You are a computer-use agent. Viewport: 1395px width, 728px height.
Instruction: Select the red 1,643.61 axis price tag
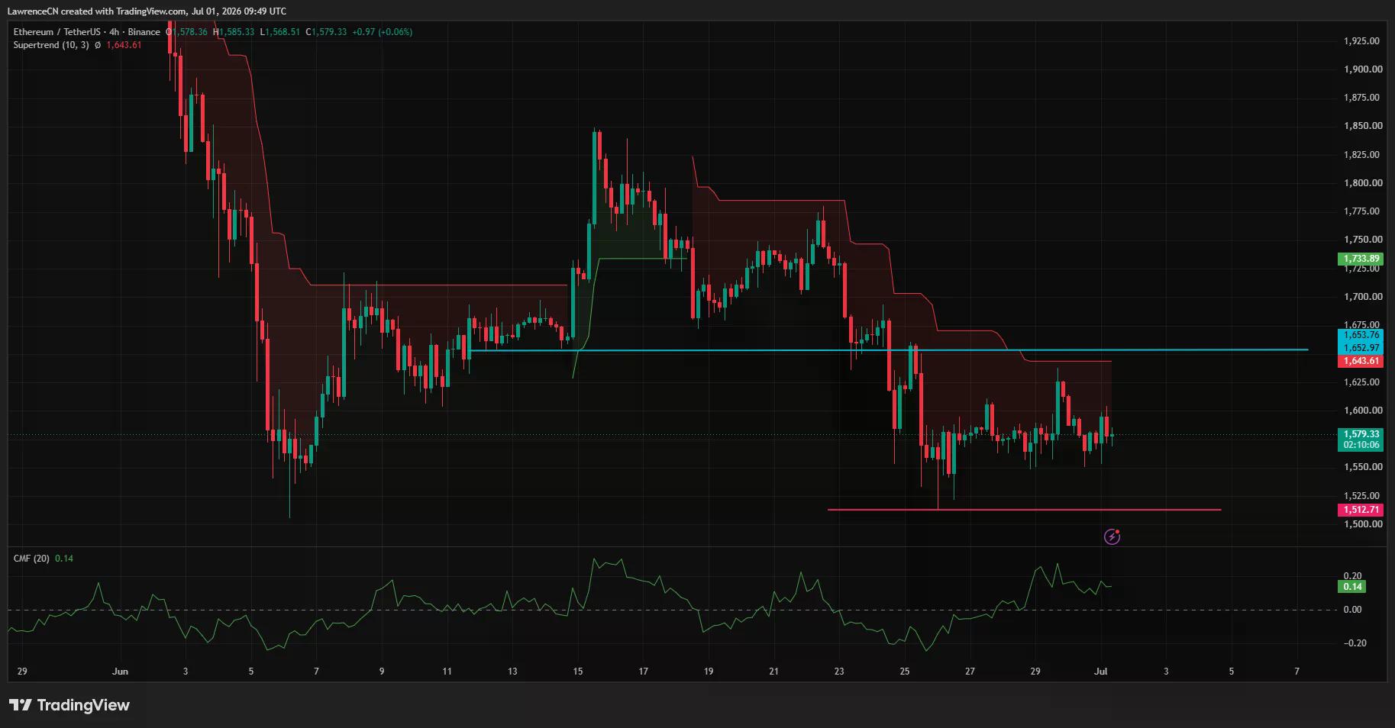(x=1361, y=361)
